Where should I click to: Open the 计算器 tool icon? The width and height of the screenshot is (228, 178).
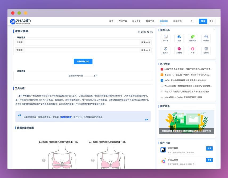coord(166,38)
